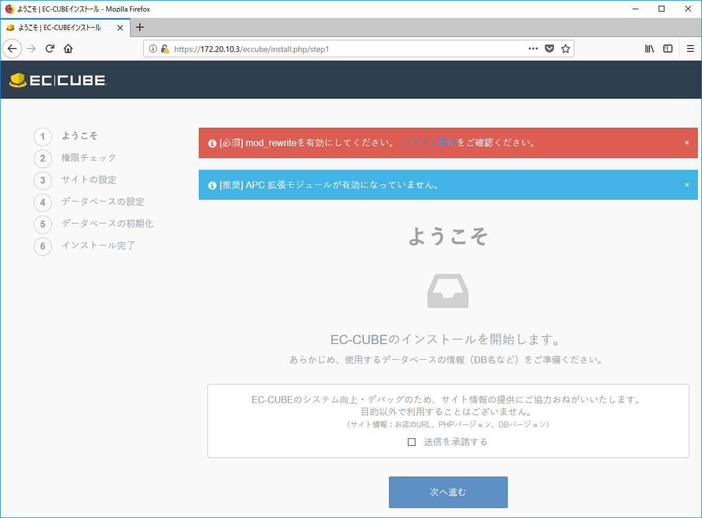The width and height of the screenshot is (702, 518).
Task: Open Firefox hamburger menu
Action: 690,49
